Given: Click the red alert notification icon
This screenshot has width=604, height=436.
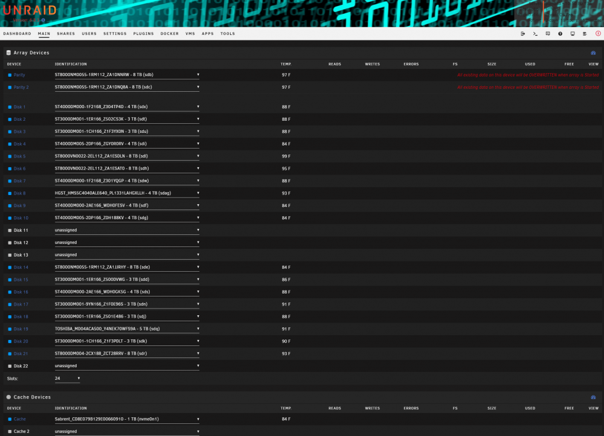Looking at the screenshot, I should pos(598,33).
